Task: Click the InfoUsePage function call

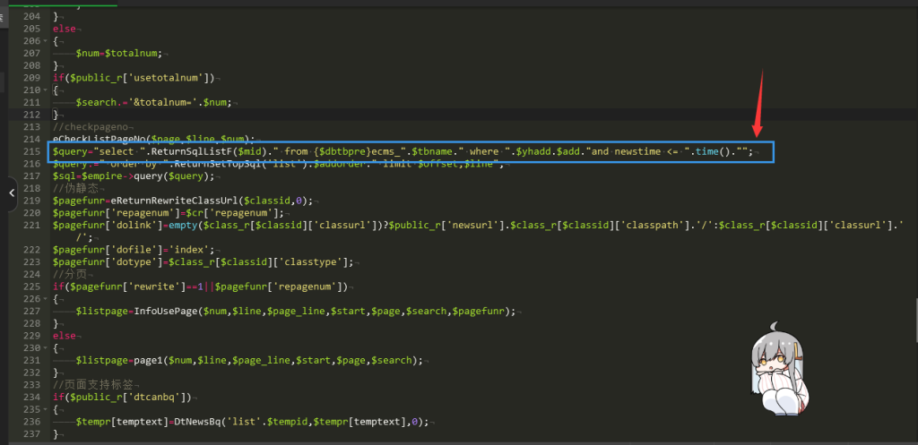Action: 166,311
